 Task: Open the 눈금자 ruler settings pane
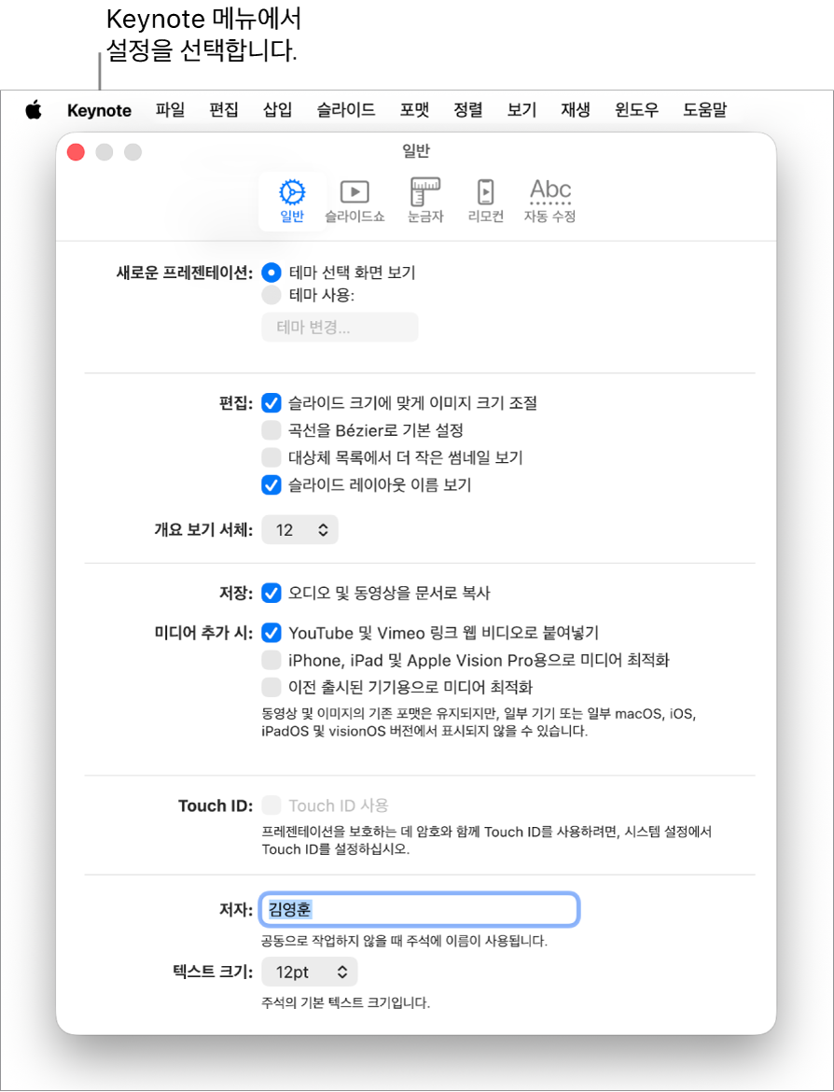(x=425, y=201)
